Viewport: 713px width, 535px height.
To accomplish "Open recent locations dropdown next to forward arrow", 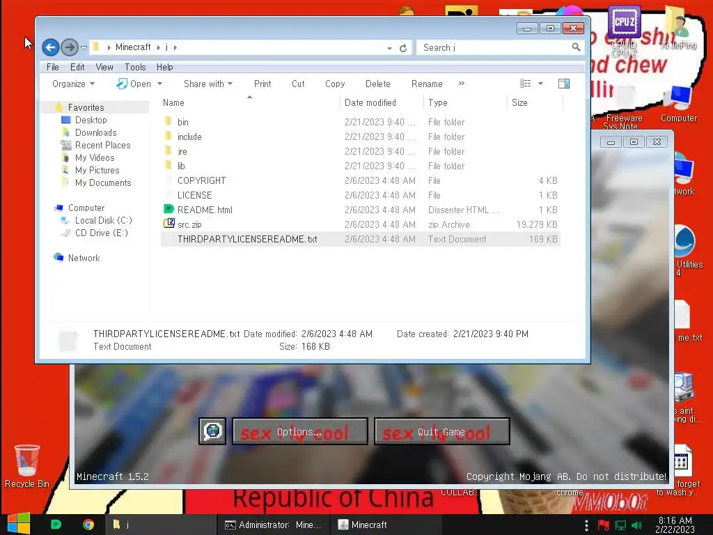I will pyautogui.click(x=84, y=48).
